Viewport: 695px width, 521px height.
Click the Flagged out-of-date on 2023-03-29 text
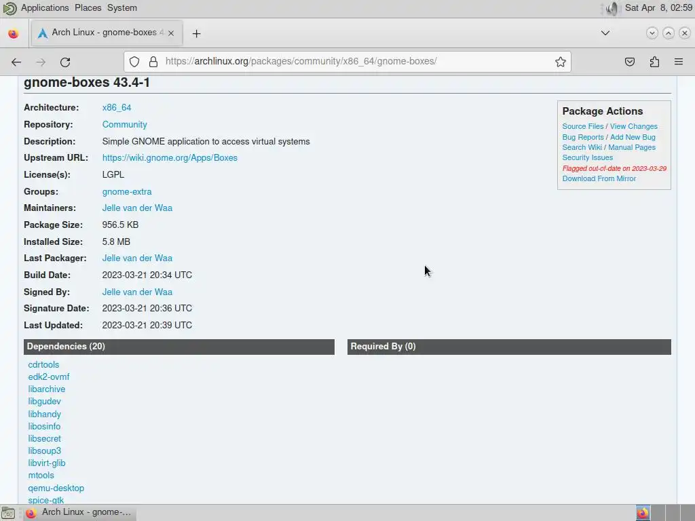[x=614, y=168]
